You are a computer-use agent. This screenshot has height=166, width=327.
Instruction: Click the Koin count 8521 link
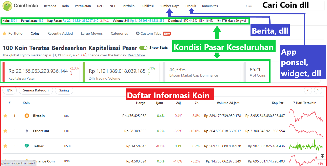tap(14, 21)
